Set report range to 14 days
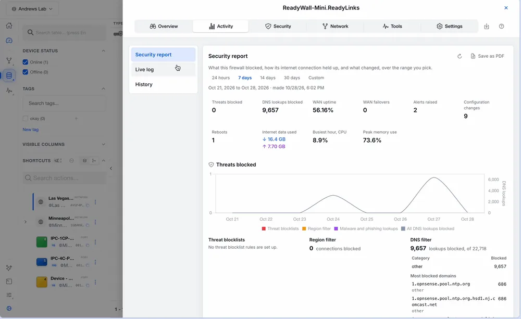 tap(267, 78)
